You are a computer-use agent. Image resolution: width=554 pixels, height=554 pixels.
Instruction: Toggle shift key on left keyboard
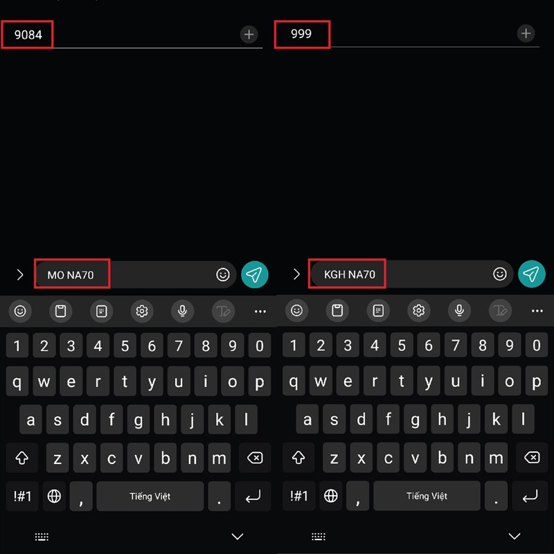(22, 458)
